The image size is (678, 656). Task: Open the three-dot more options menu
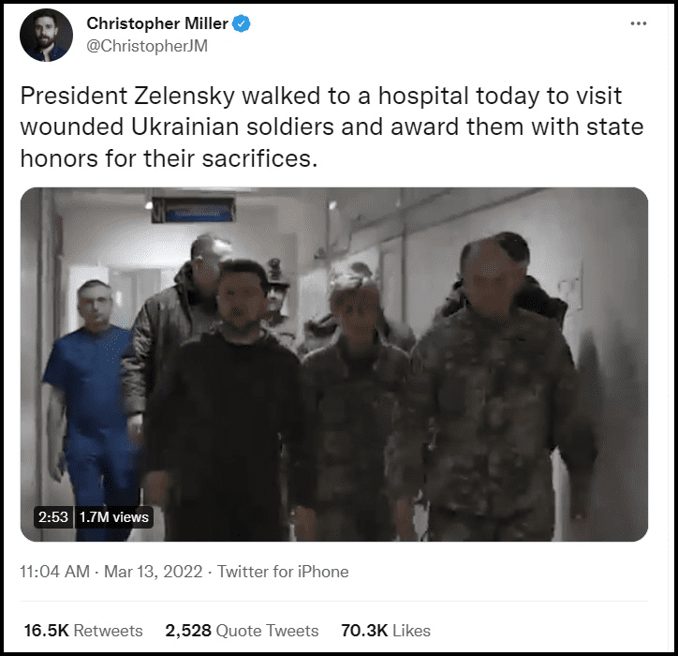[x=639, y=23]
